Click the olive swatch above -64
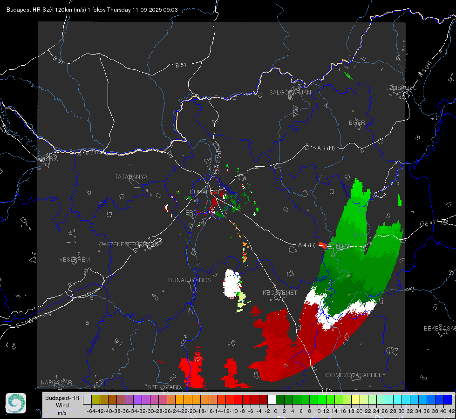This screenshot has width=456, height=419. [x=95, y=399]
